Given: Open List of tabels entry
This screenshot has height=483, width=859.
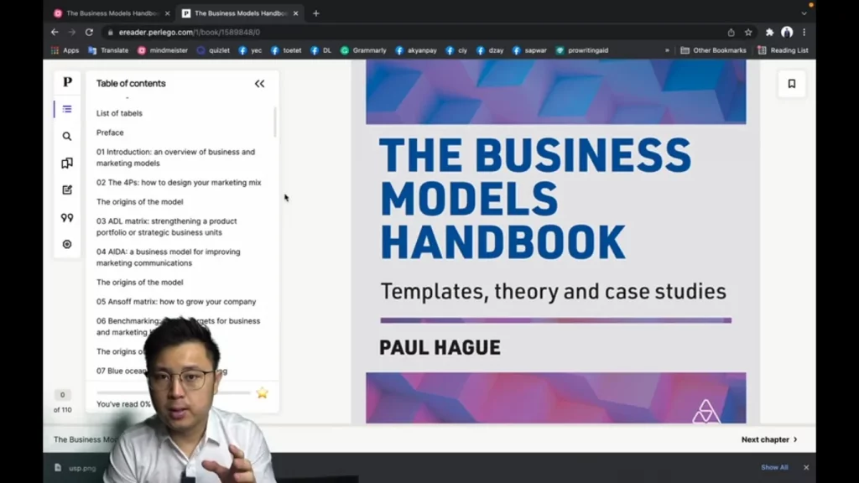Looking at the screenshot, I should click(x=119, y=113).
